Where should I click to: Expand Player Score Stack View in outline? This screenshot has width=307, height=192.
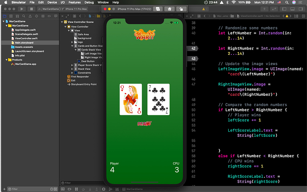tap(72, 65)
